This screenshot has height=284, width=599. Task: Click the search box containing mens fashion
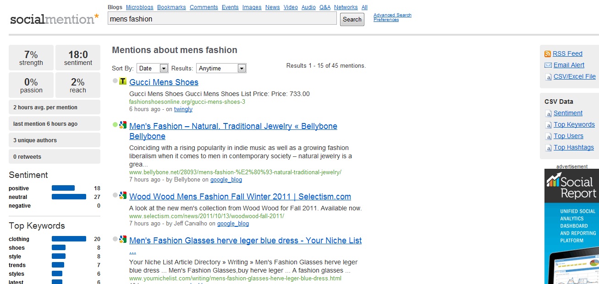(x=222, y=19)
